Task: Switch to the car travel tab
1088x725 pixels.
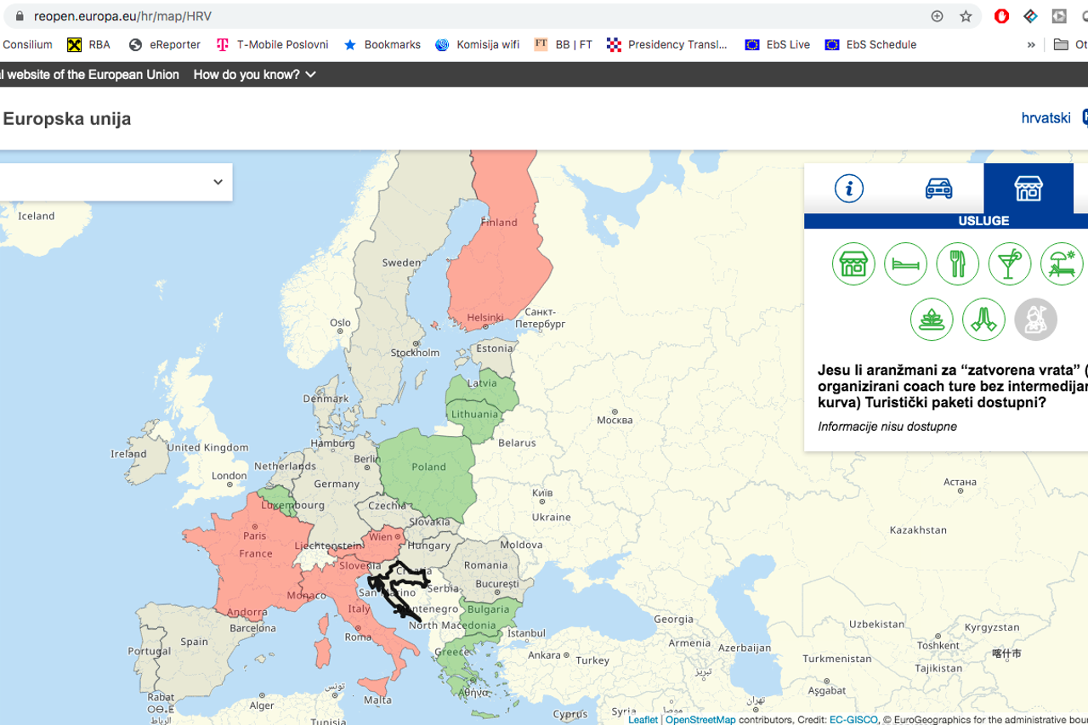Action: coord(938,189)
